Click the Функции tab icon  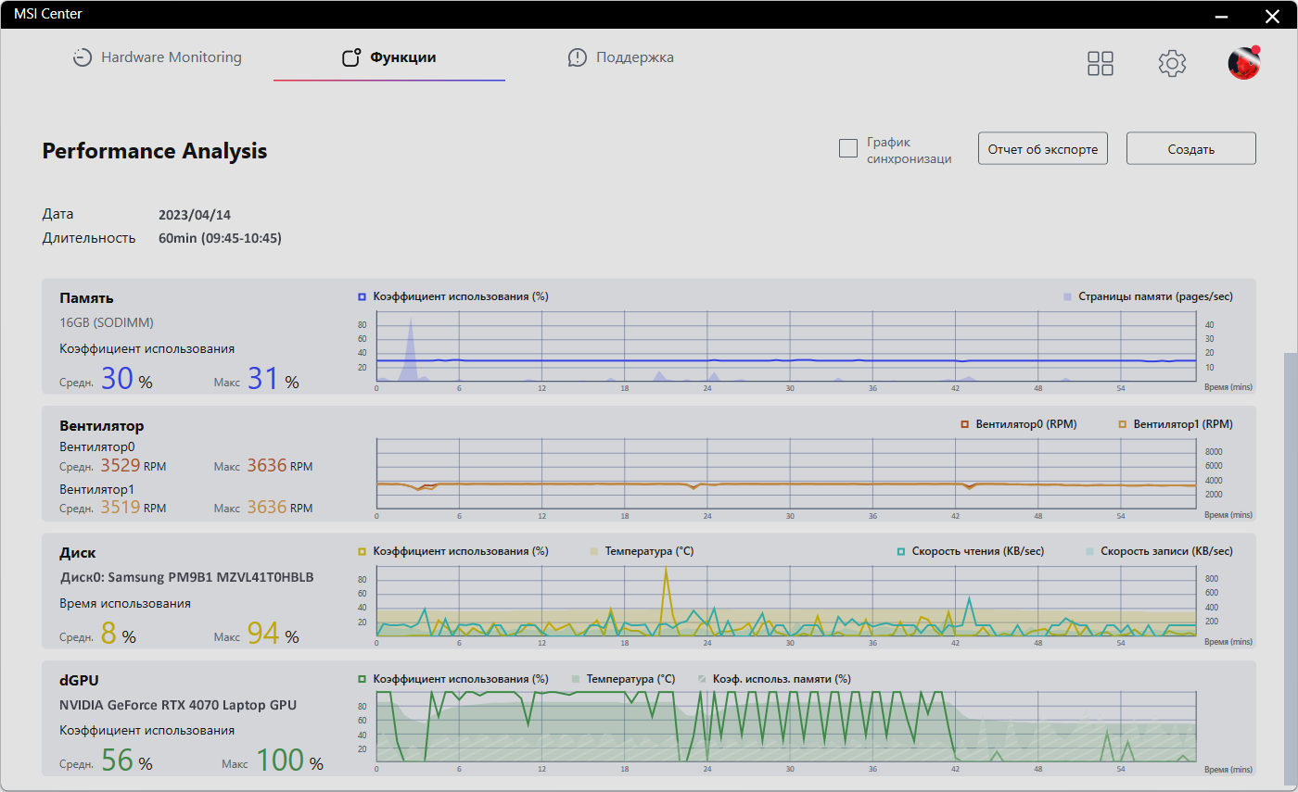point(350,57)
